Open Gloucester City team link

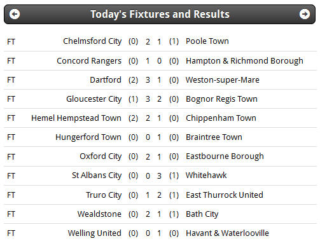coord(94,99)
